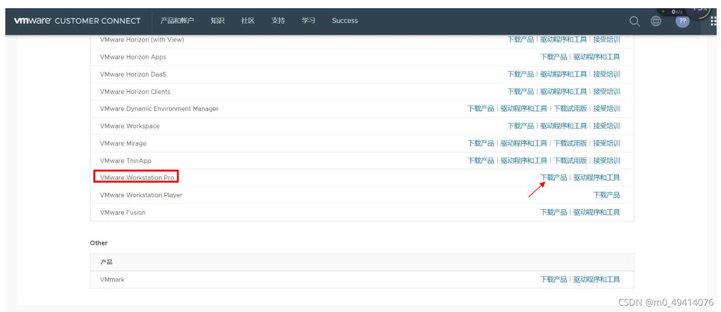This screenshot has height=312, width=721.
Task: Select the VMware Fusion product name
Action: 123,212
